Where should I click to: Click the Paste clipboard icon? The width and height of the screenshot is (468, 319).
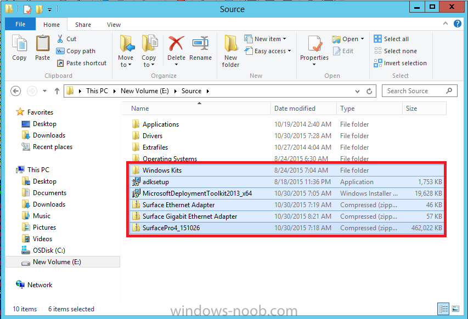point(43,43)
